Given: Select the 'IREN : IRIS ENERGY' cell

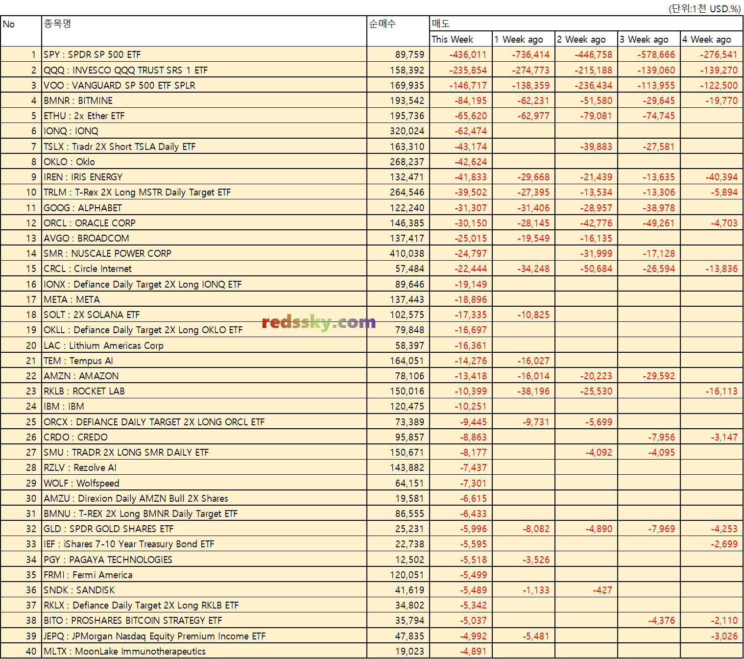Looking at the screenshot, I should (x=204, y=177).
